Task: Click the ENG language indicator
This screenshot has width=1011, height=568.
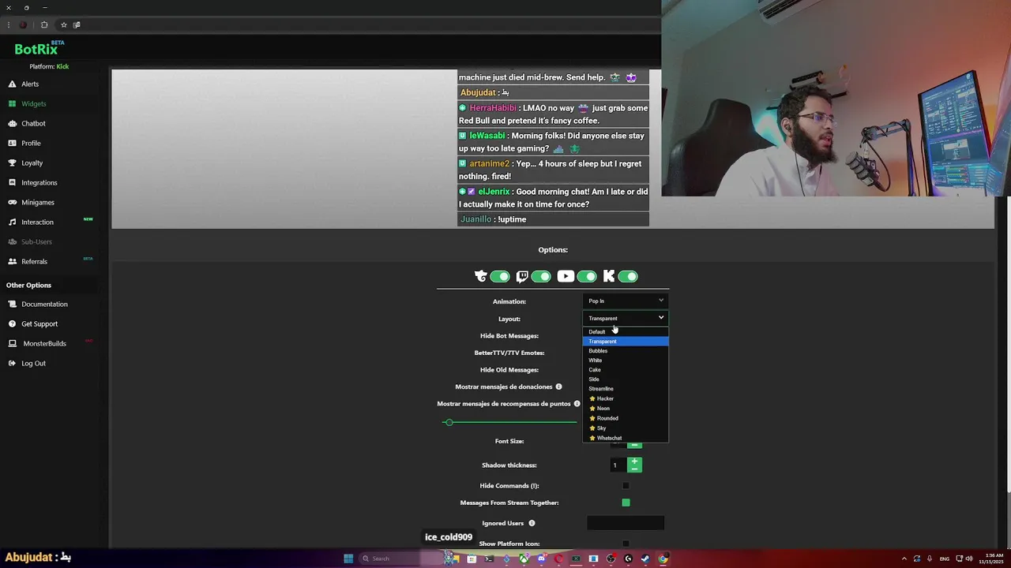Action: (x=944, y=559)
